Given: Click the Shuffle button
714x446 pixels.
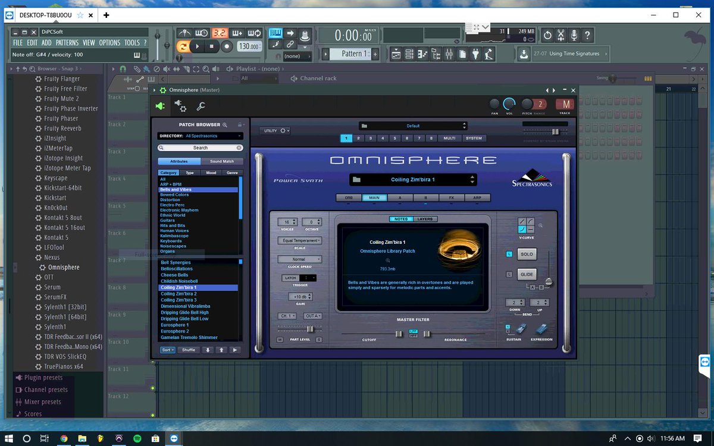Looking at the screenshot, I should (x=189, y=350).
